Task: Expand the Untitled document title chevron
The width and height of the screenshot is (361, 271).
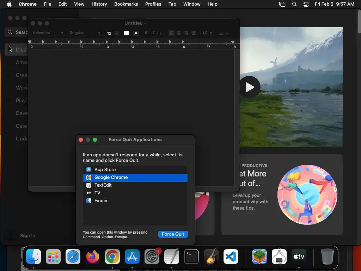Action: [145, 23]
